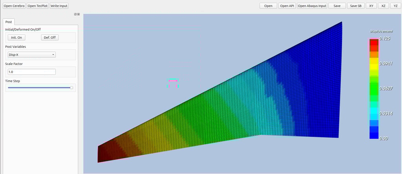This screenshot has height=174, width=402.
Task: Click the Displacement legend title
Action: [381, 31]
